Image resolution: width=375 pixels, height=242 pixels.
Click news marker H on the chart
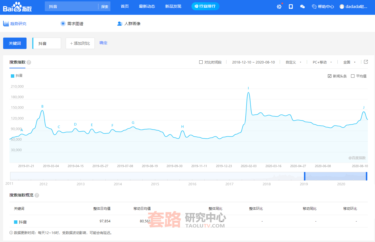183,127
